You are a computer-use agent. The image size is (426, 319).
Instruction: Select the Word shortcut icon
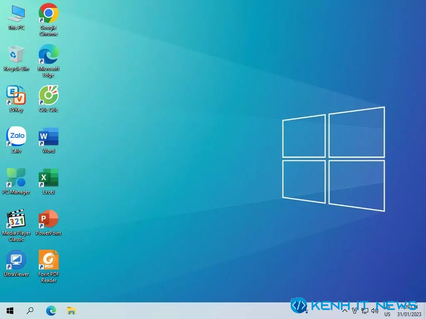coord(48,140)
